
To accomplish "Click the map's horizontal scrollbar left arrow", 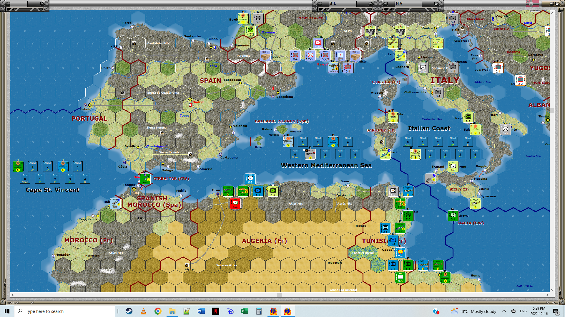I will 12,295.
